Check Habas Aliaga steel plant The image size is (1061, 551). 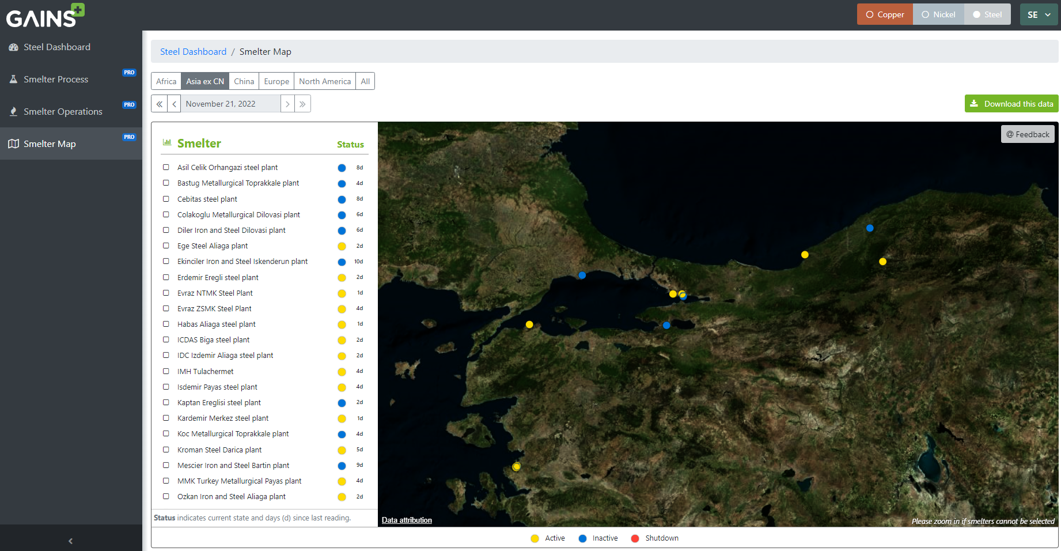pyautogui.click(x=166, y=324)
